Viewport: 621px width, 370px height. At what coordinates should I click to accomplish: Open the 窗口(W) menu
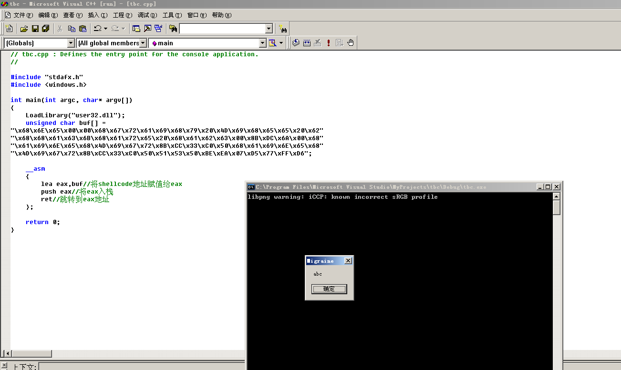tap(197, 15)
